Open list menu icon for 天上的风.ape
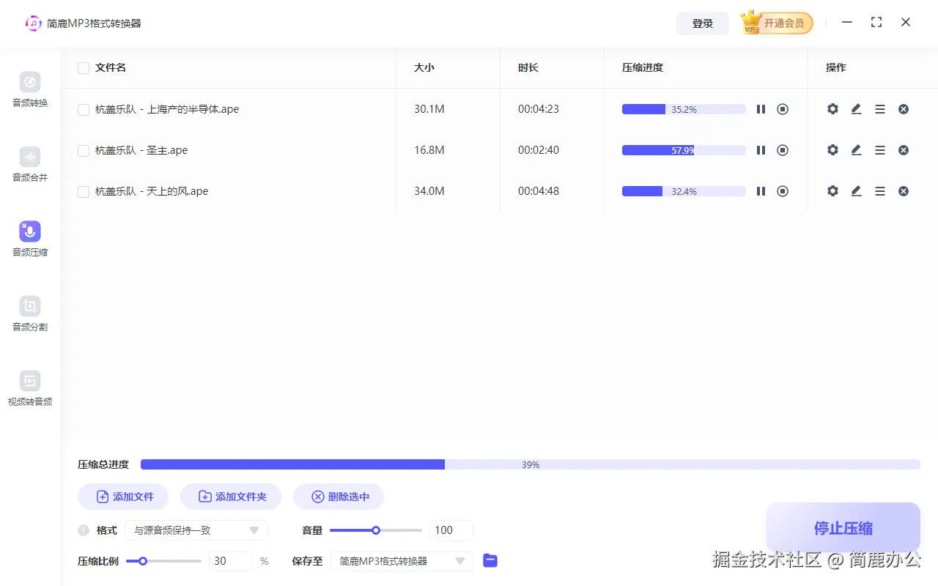 880,191
